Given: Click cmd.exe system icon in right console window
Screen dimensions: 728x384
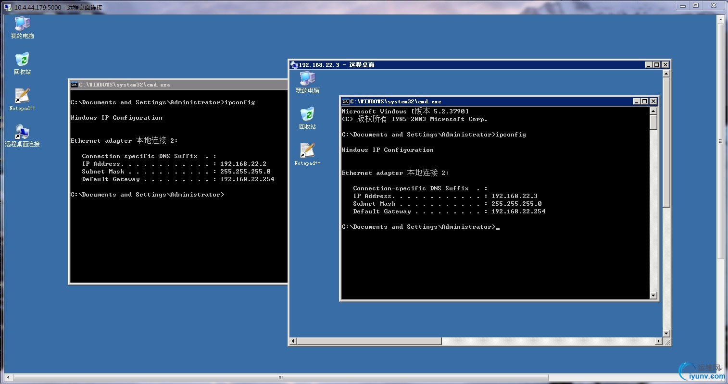Looking at the screenshot, I should click(345, 101).
